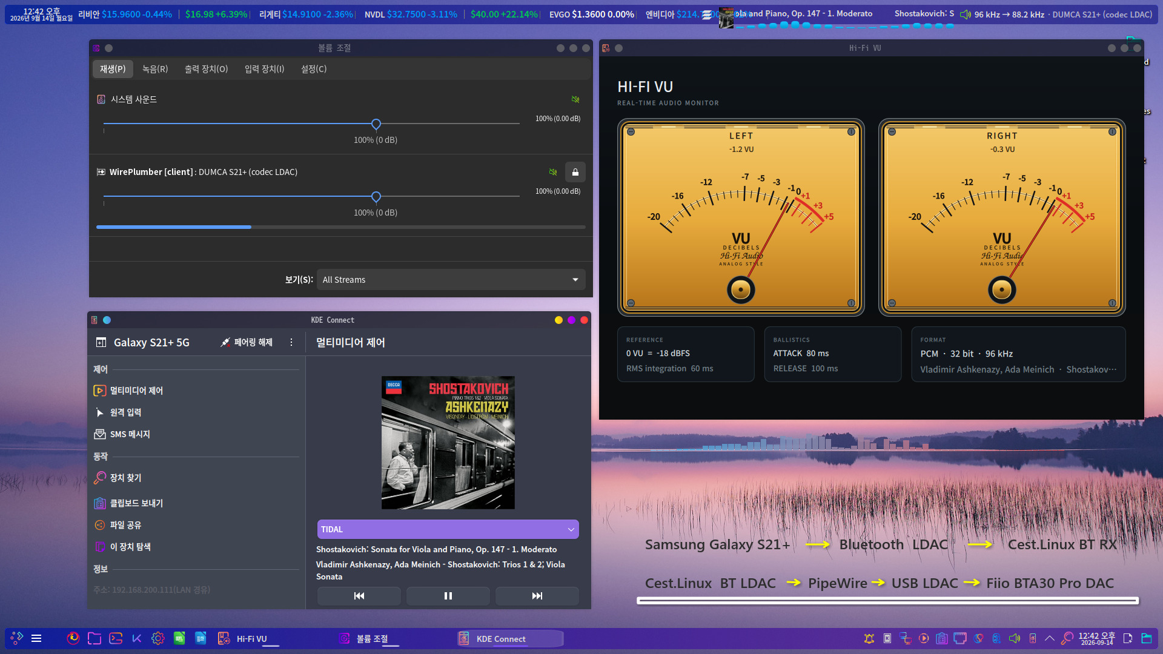Open the clipboard tray icon
The width and height of the screenshot is (1163, 654).
pyautogui.click(x=942, y=638)
